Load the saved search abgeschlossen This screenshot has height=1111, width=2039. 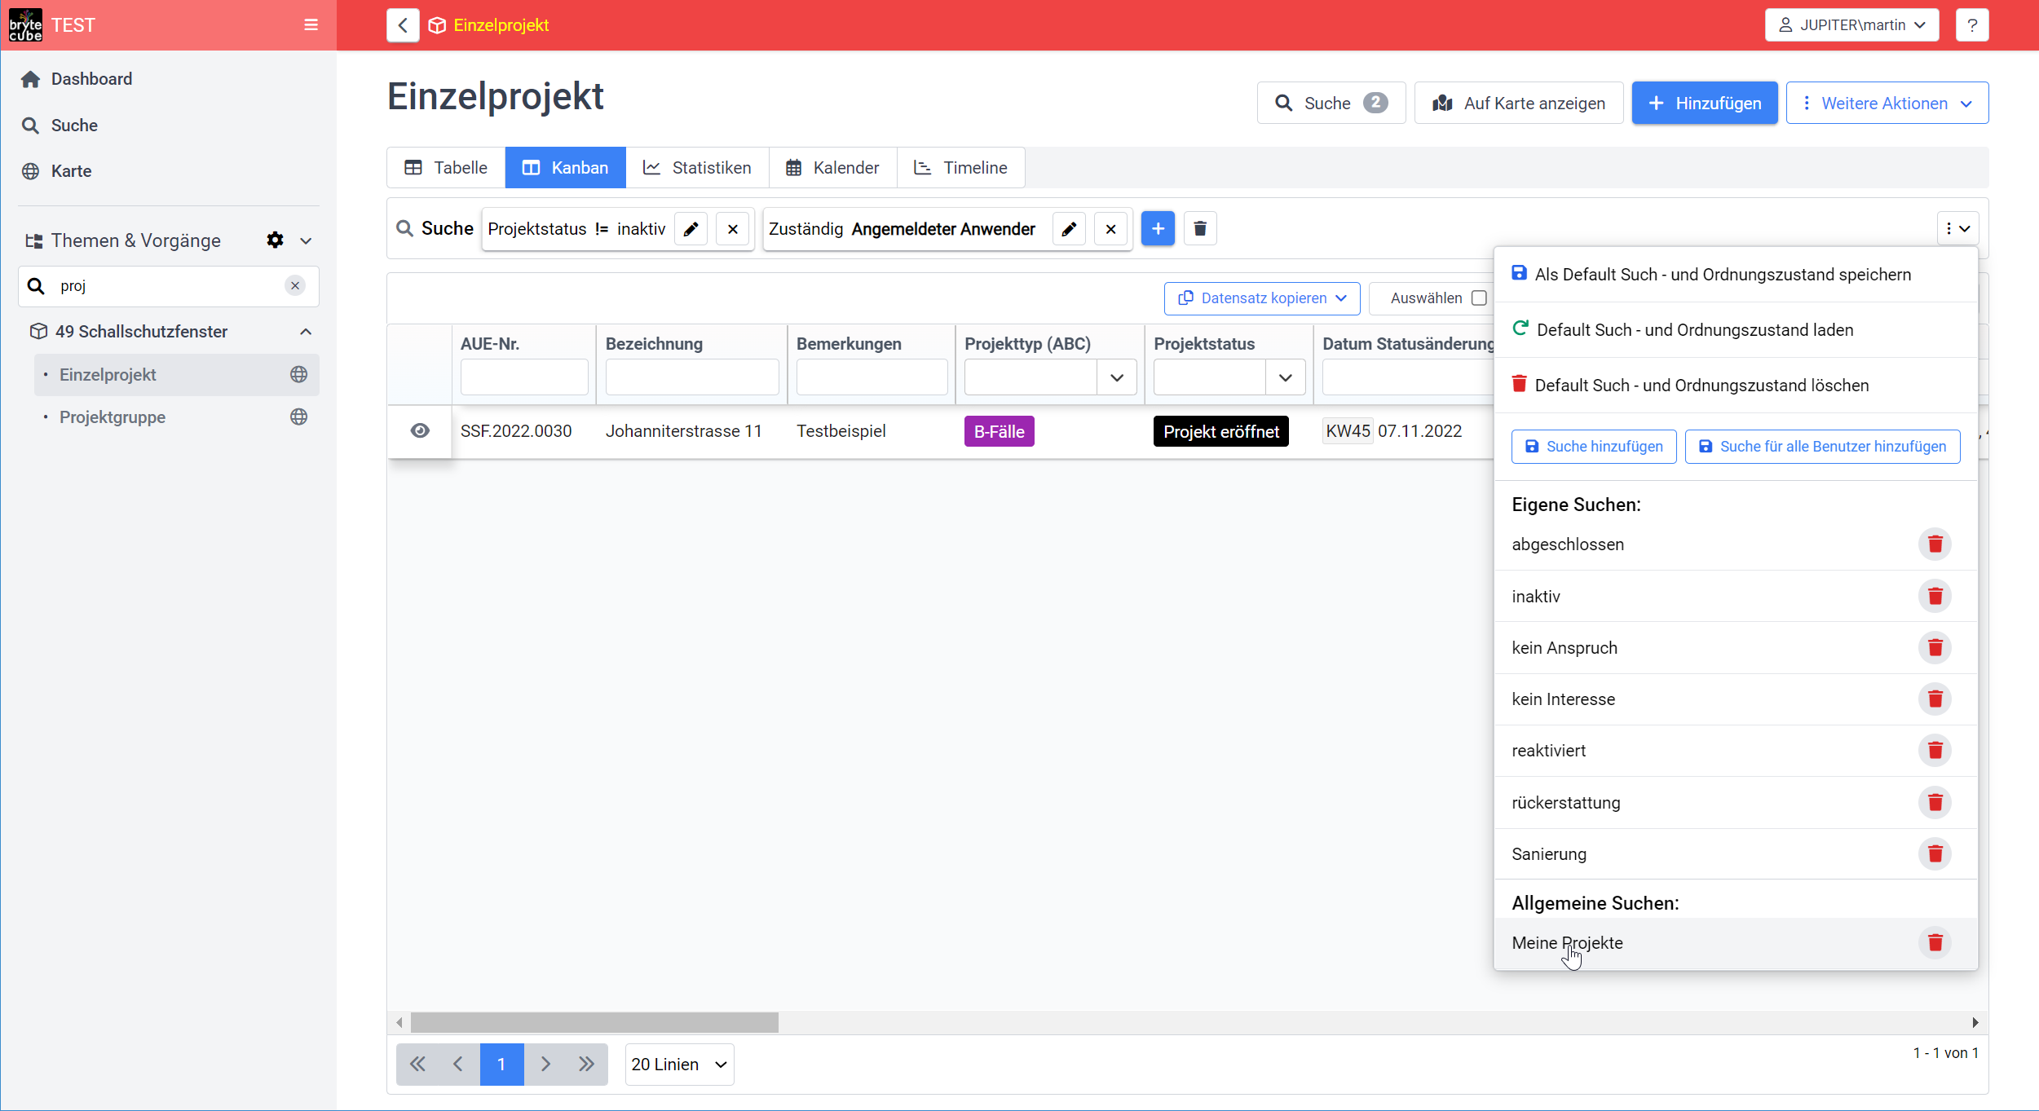pyautogui.click(x=1568, y=544)
